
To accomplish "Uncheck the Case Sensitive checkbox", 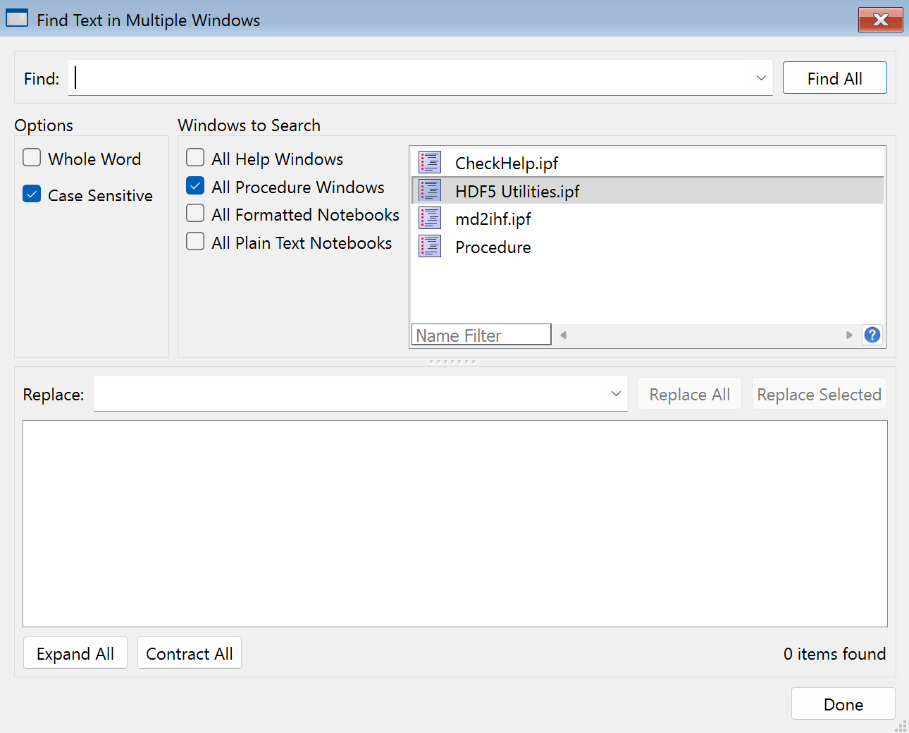I will coord(32,194).
